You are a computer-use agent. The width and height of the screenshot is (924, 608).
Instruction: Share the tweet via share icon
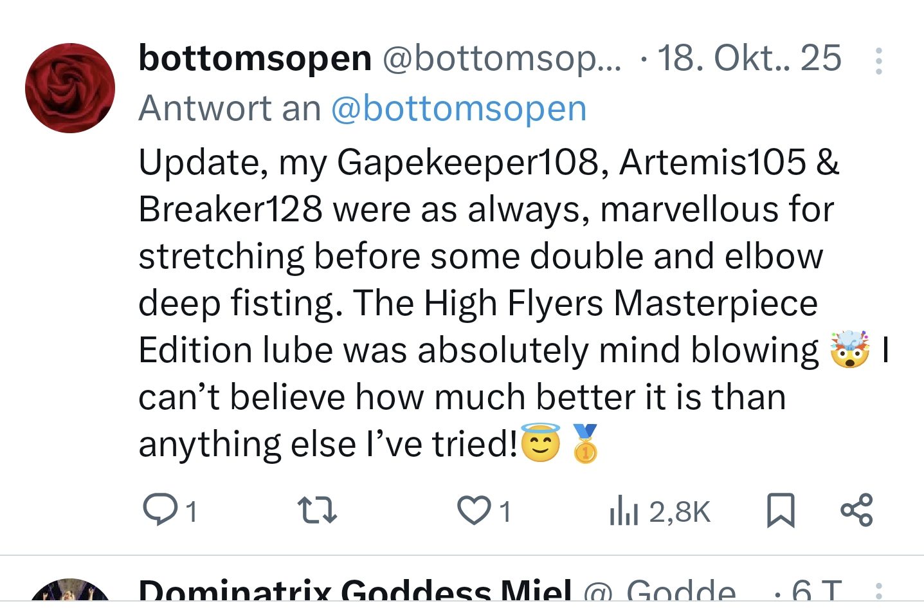coord(856,510)
